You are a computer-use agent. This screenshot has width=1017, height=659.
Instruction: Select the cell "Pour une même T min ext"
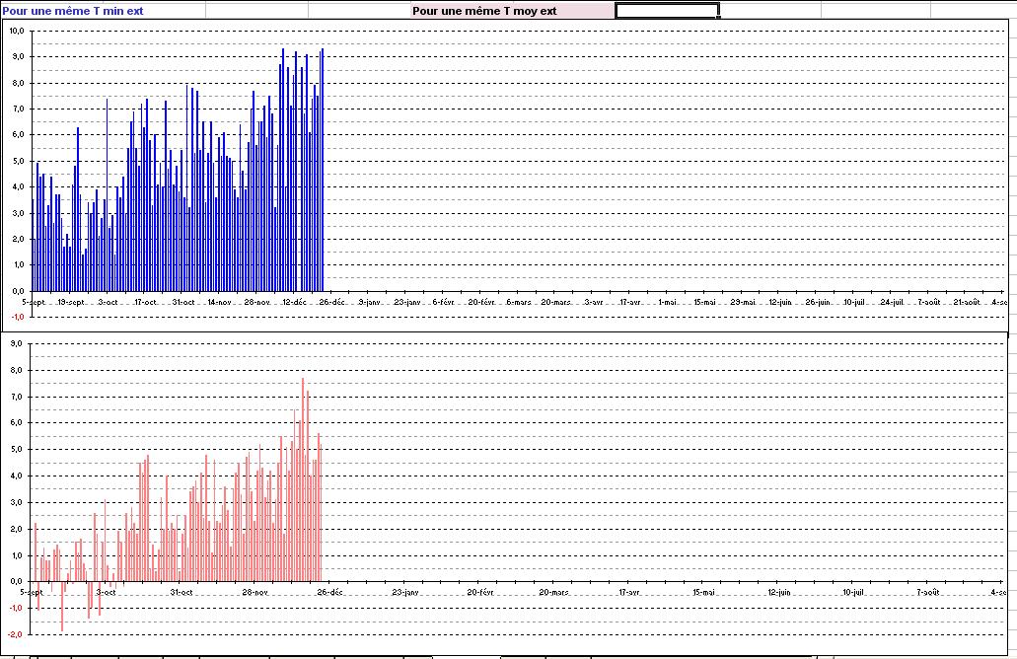tap(103, 11)
